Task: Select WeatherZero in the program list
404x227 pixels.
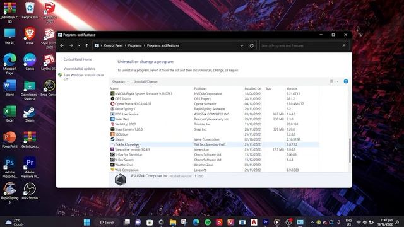Action: (215, 165)
